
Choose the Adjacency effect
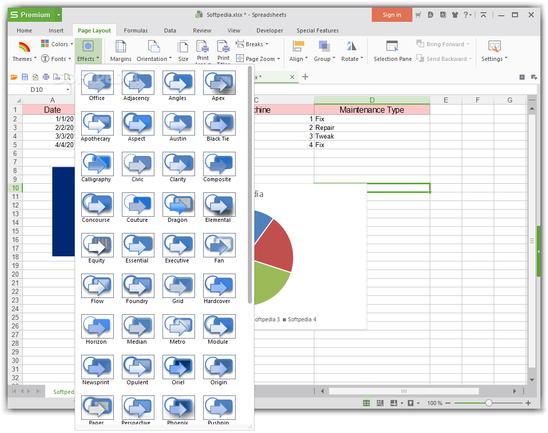click(138, 86)
